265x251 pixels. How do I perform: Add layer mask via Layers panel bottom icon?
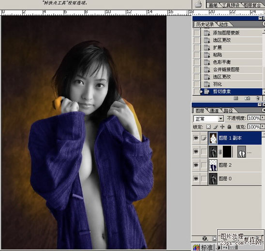coord(214,238)
